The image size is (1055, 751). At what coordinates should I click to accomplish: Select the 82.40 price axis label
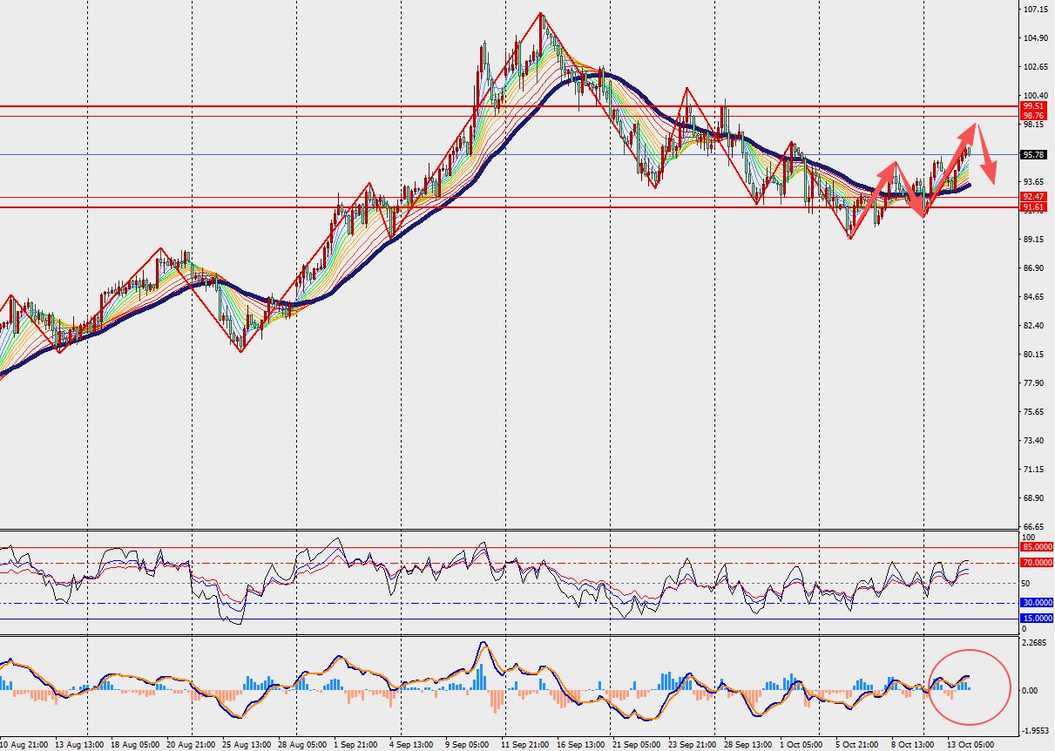pyautogui.click(x=1034, y=326)
